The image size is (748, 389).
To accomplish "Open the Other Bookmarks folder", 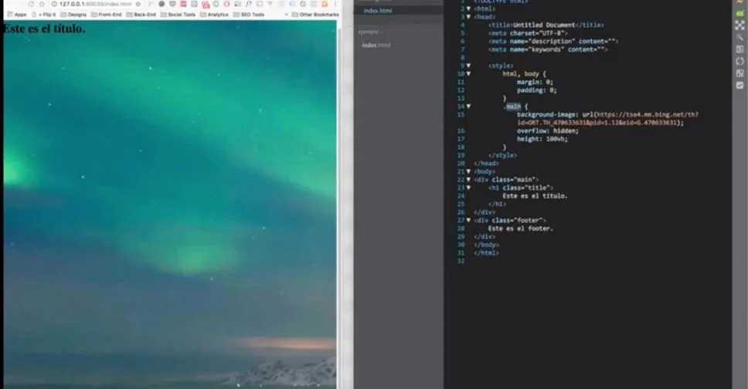I will point(315,15).
